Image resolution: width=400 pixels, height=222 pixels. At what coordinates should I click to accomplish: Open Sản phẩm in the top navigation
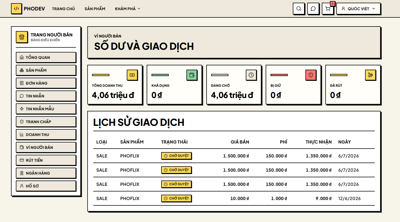(95, 9)
